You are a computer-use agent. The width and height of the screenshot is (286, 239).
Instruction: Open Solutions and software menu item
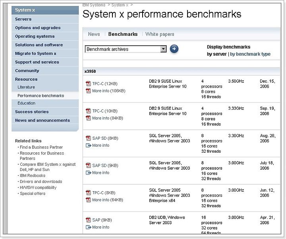tap(45, 45)
